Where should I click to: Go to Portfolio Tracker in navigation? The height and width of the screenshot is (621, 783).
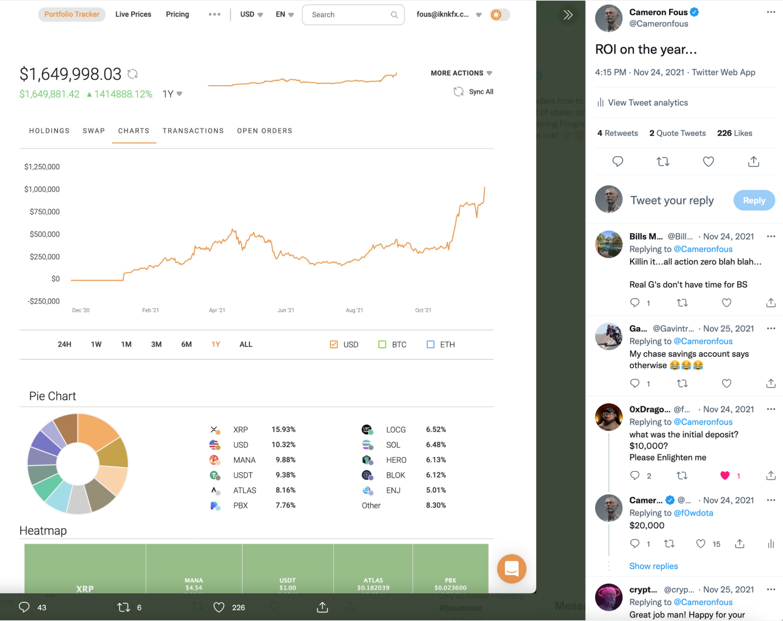[72, 14]
